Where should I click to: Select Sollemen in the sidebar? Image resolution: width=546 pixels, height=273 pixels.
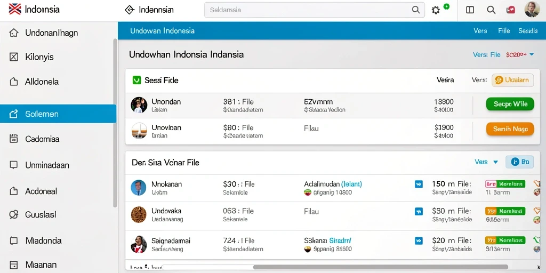58,114
